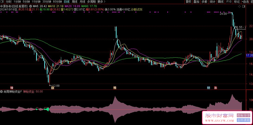Switch to the 分时 view
The height and width of the screenshot is (125, 253).
(9, 2)
